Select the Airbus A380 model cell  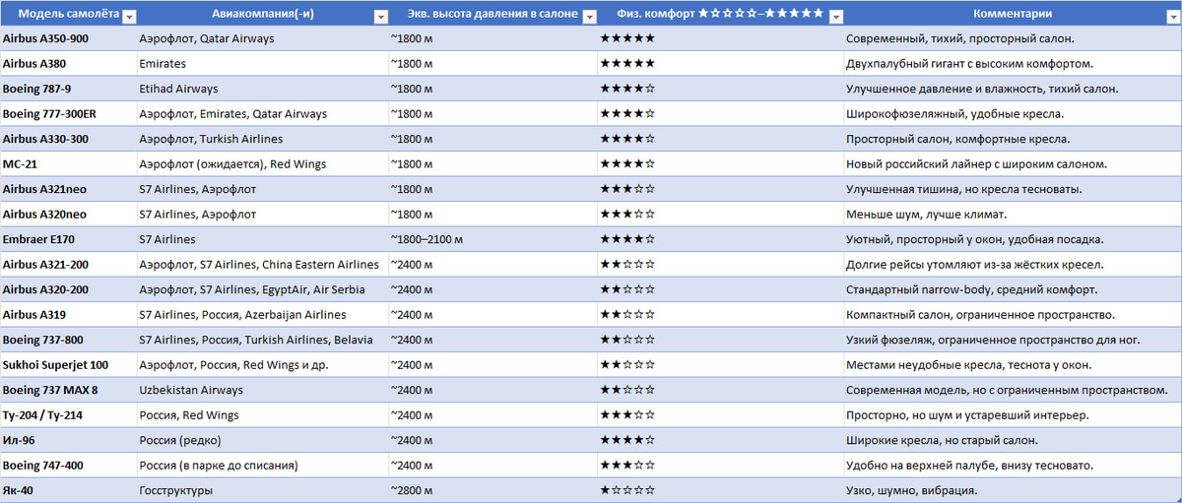(x=68, y=64)
